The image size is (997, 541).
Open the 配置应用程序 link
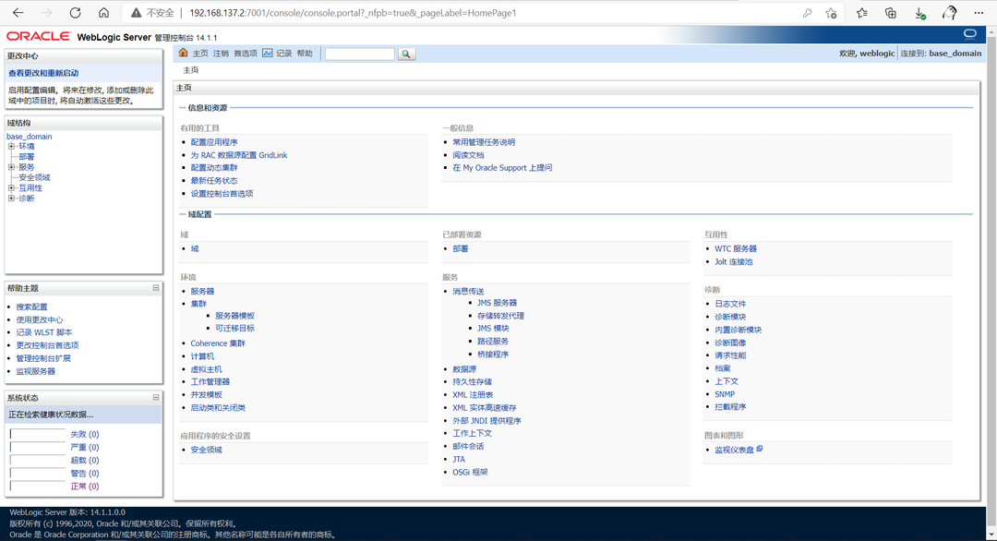click(214, 142)
